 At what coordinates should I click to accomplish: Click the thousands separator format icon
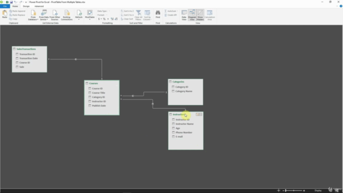(x=108, y=19)
